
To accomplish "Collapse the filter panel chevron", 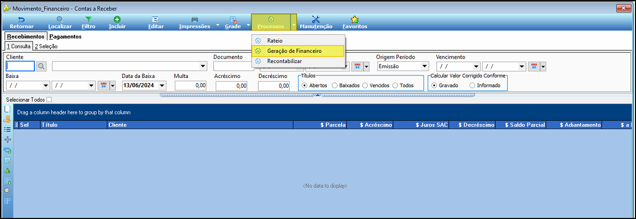I will coord(317,95).
